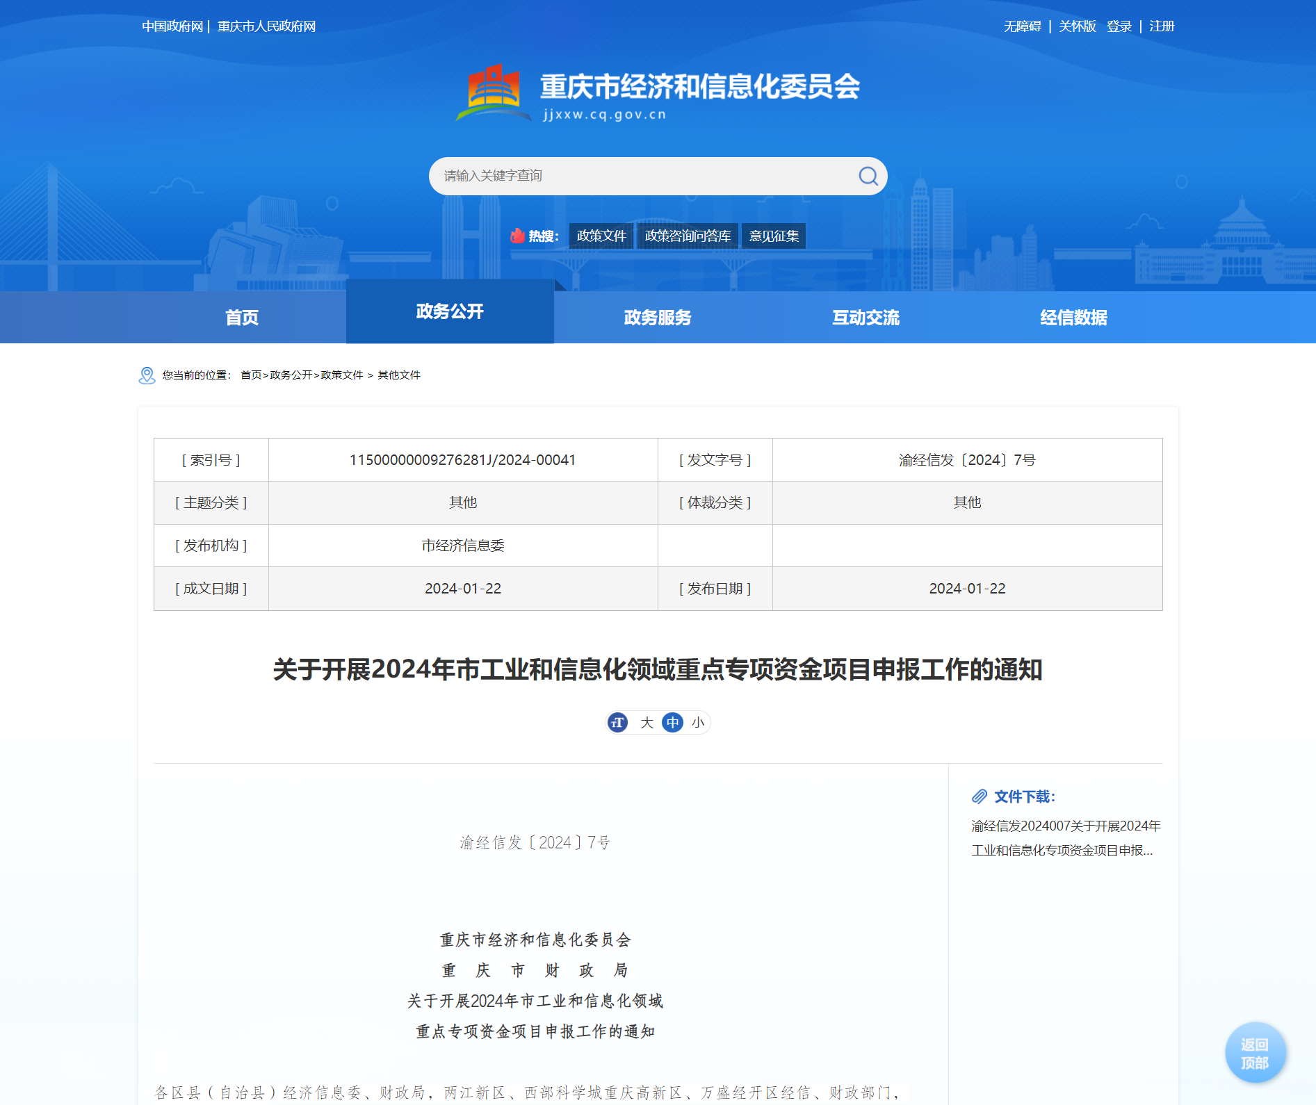Click the 返回顶部 back-to-top button
Viewport: 1316px width, 1105px height.
[x=1254, y=1054]
